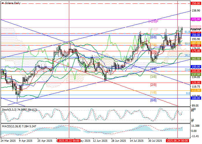Select the pink 212.50 price label
The image size is (202, 144).
196,27
